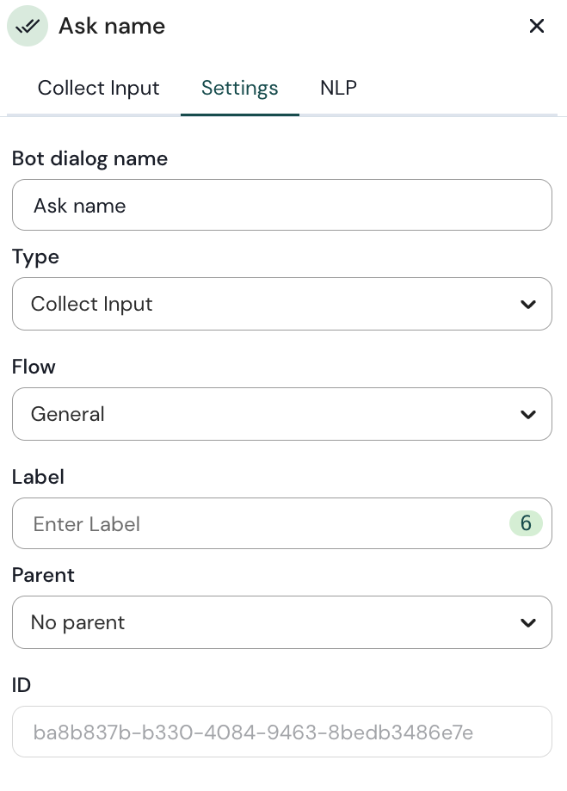Click the Bot dialog name field label
Viewport: 567px width, 791px height.
coord(89,158)
